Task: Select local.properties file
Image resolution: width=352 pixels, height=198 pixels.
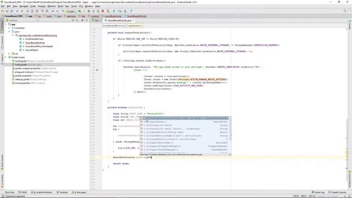Action: 28,83
